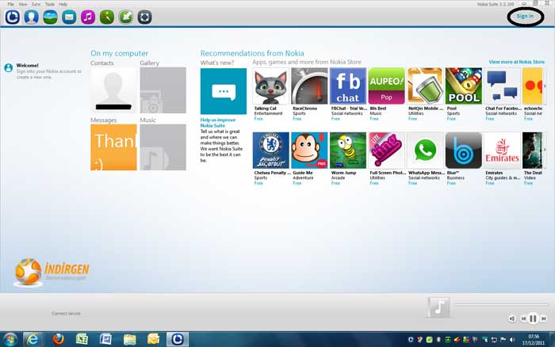
Task: Open Internet Explorer from the taskbar
Action: point(33,340)
